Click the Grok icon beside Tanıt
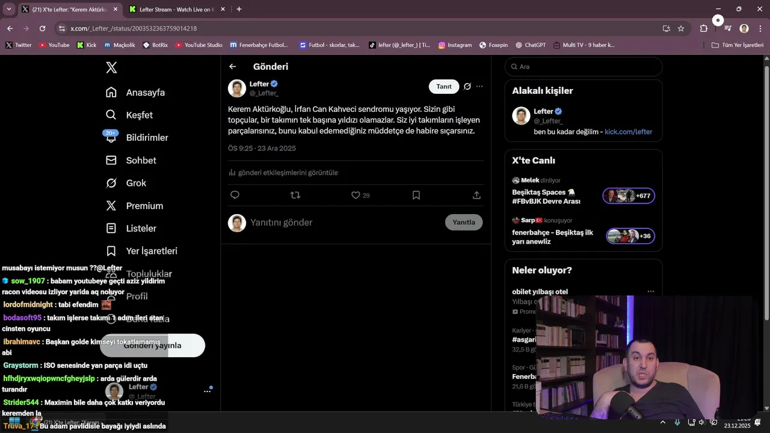The width and height of the screenshot is (770, 433). pyautogui.click(x=467, y=87)
